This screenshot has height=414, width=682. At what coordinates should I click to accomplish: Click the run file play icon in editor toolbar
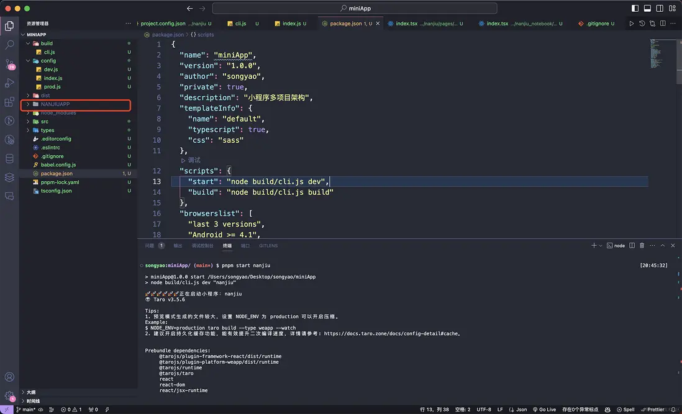click(631, 24)
